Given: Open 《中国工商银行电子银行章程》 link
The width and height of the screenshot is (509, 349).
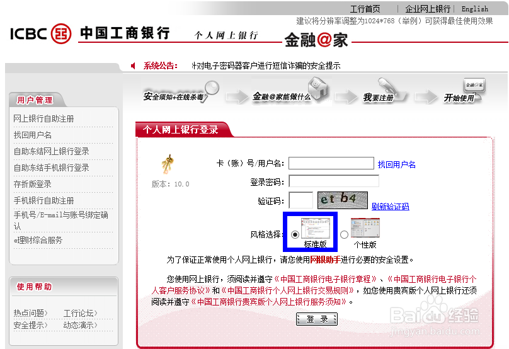Looking at the screenshot, I should tap(325, 279).
